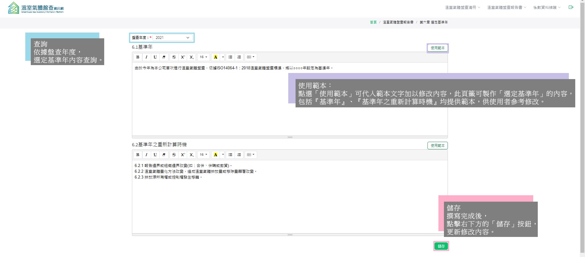
Task: Click the eraser (clear formatting) icon in 6.1 editor
Action: click(x=164, y=57)
